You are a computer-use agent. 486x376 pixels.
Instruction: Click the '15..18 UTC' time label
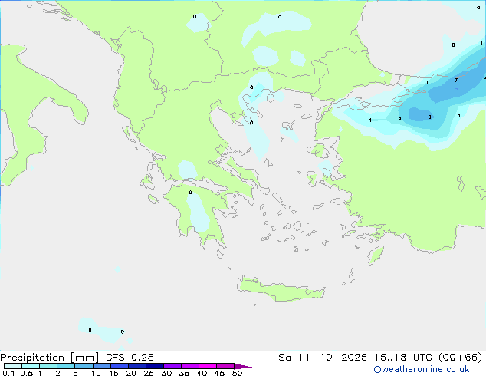(x=403, y=357)
